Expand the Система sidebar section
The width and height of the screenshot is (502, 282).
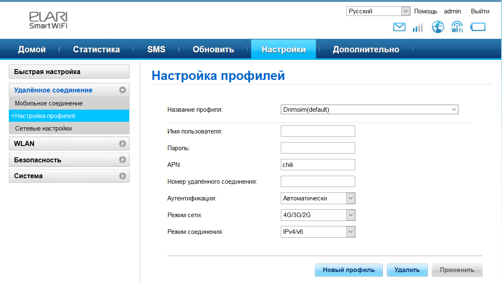69,176
